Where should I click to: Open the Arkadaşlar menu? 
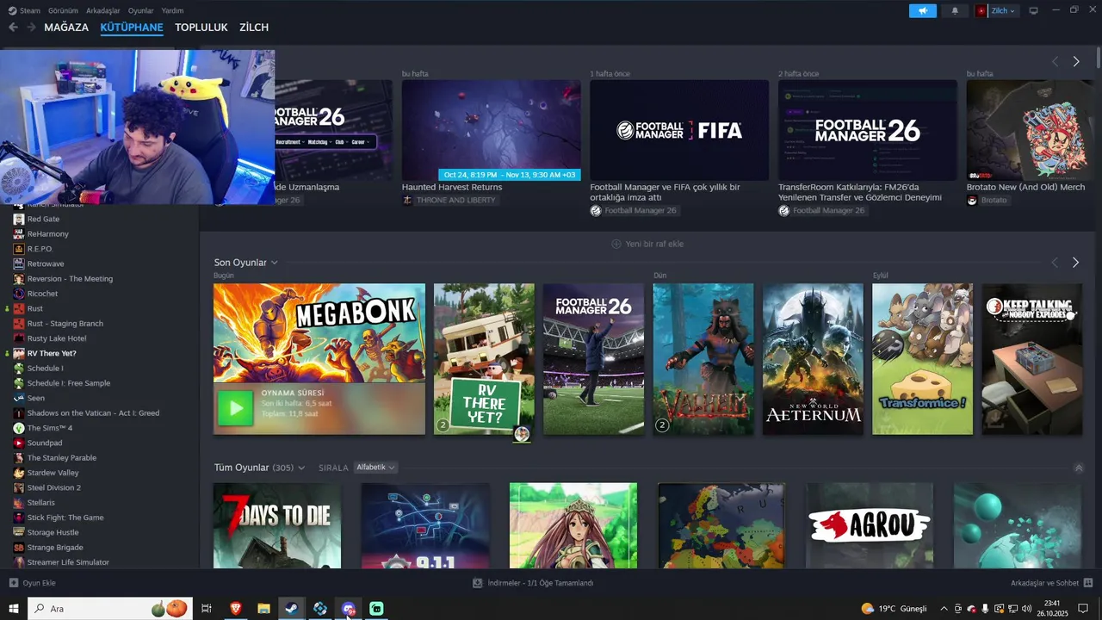point(103,10)
